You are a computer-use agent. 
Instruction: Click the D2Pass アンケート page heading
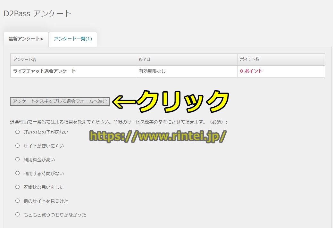(37, 14)
